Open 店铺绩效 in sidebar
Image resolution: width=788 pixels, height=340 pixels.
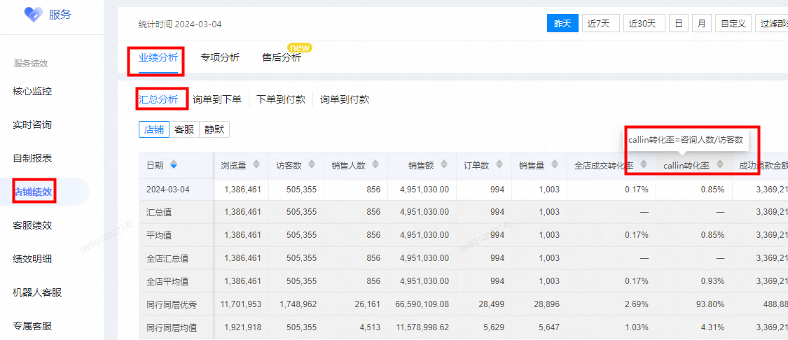tap(34, 192)
